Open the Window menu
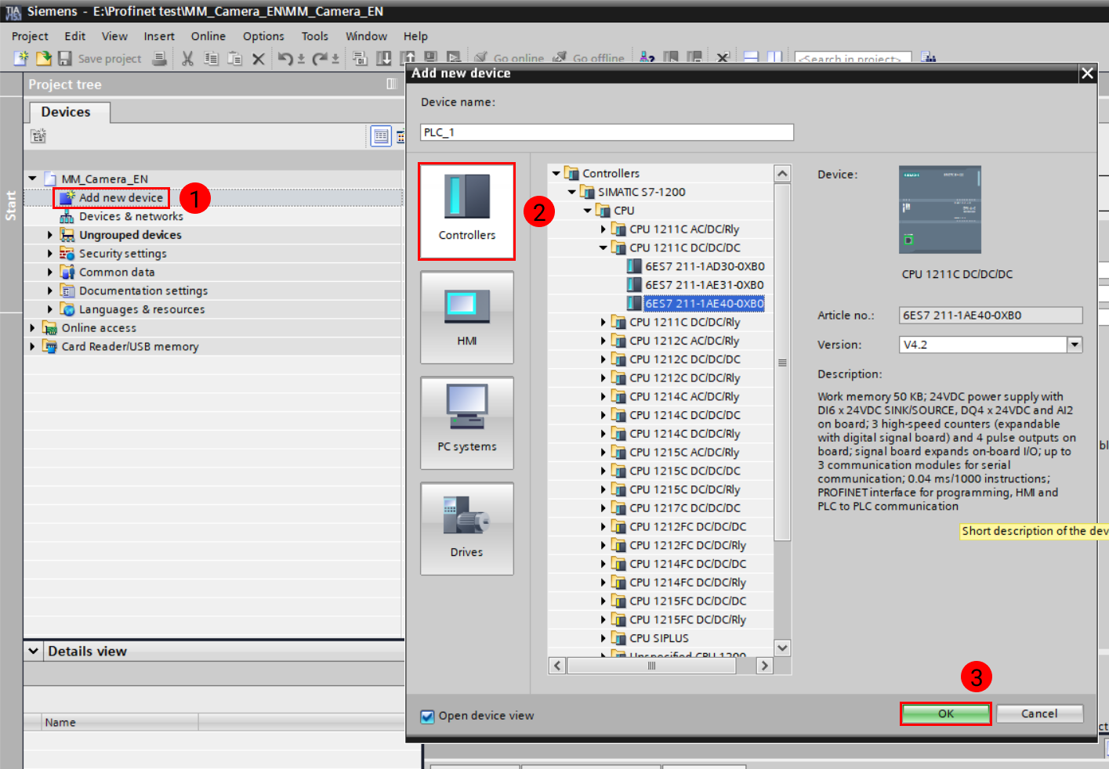 tap(366, 36)
